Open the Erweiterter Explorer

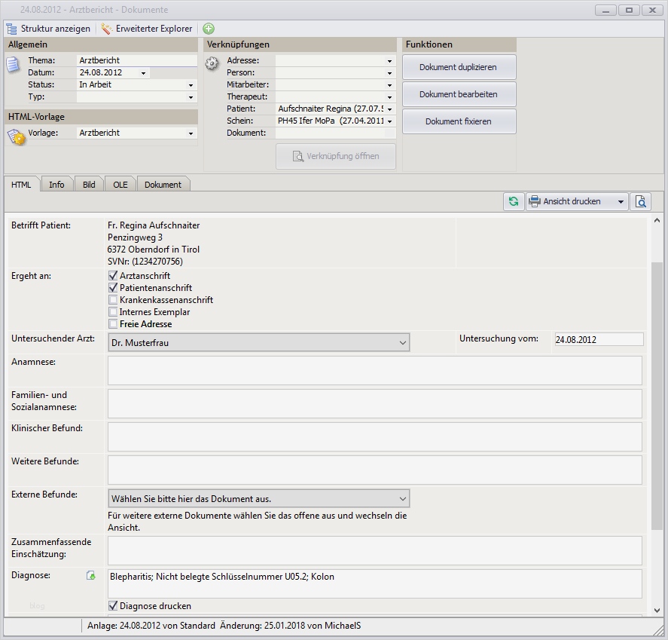[147, 29]
